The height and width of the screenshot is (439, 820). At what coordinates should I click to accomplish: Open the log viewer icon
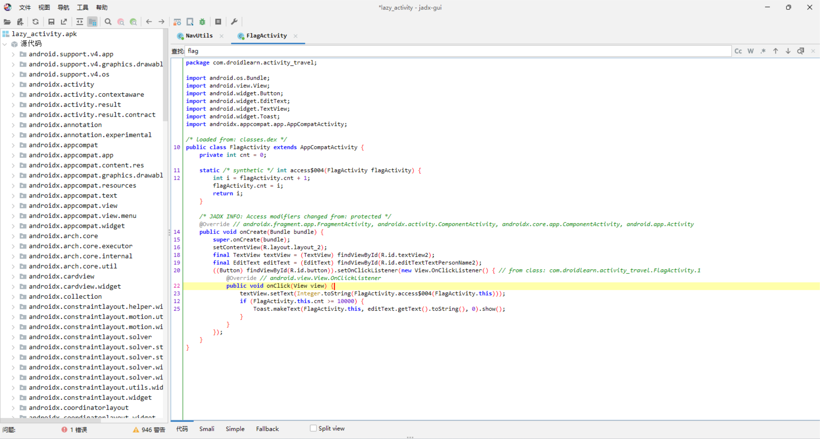click(218, 22)
